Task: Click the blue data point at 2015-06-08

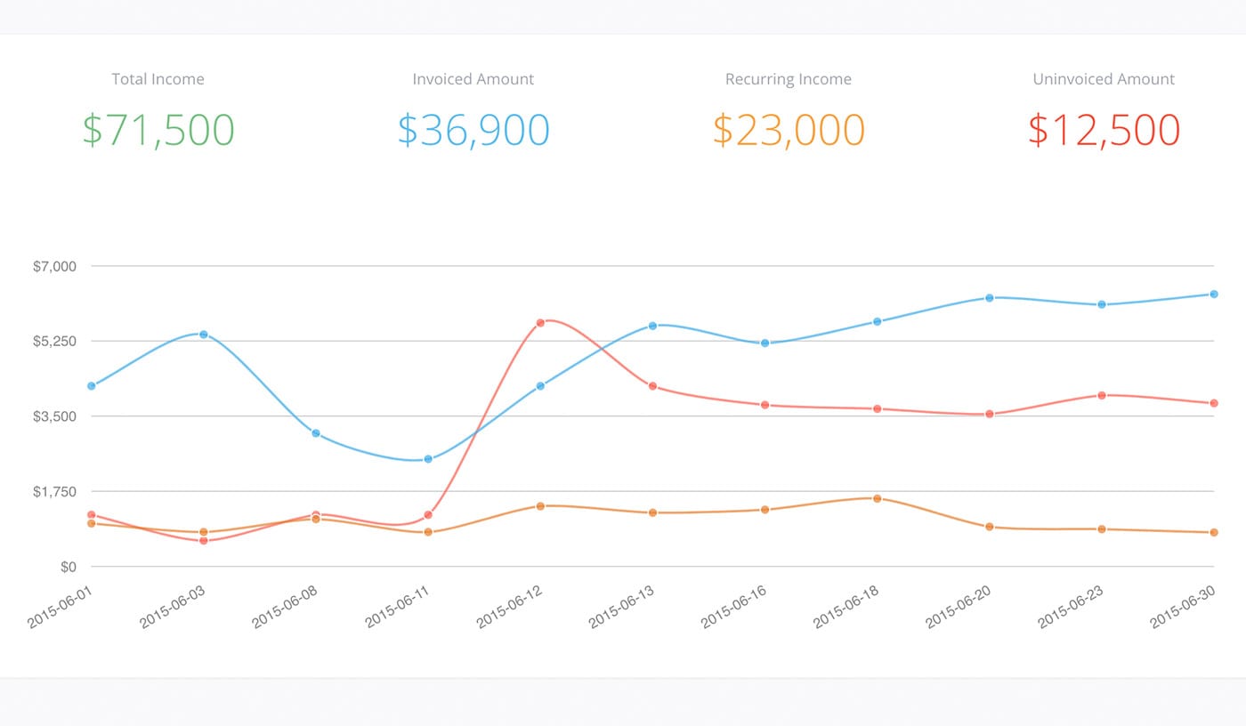Action: (316, 433)
